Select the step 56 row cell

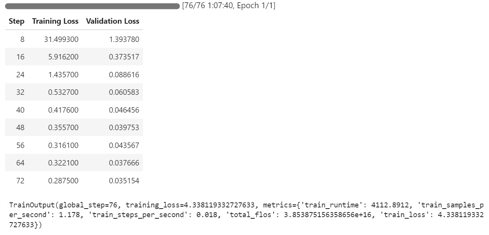20,145
